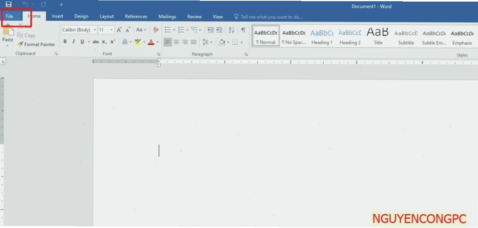Apply red font color
Viewport: 478px width, 228px height.
click(151, 42)
